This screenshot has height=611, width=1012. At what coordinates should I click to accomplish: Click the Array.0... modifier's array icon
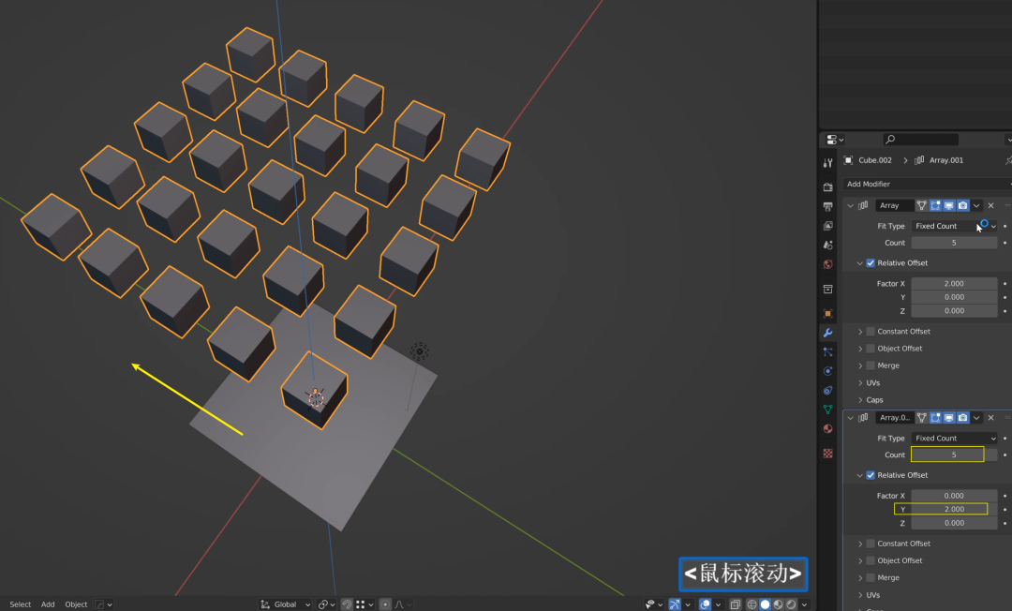point(863,417)
